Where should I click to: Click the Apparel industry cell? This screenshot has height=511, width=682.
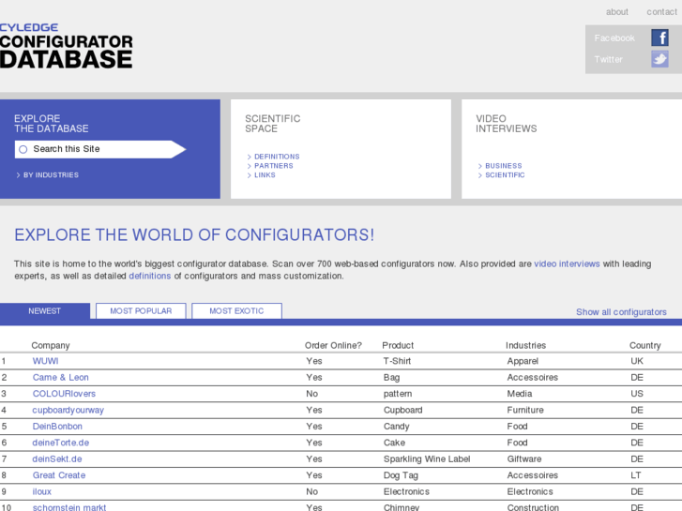(523, 361)
